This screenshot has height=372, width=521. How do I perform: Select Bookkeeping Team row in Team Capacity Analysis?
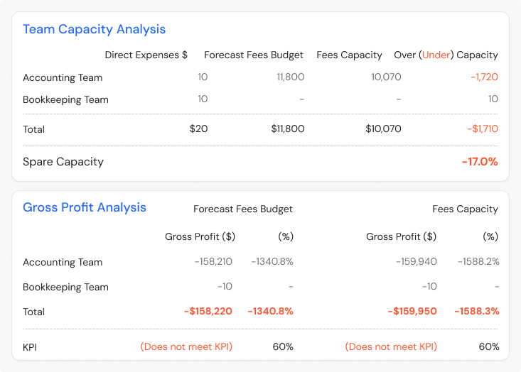pyautogui.click(x=65, y=99)
